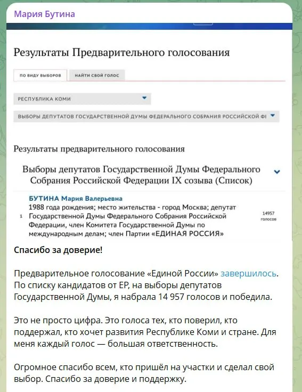Image resolution: width=302 pixels, height=392 pixels.
Task: Click the Результаты Предварительного голосования heading
Action: pos(121,53)
